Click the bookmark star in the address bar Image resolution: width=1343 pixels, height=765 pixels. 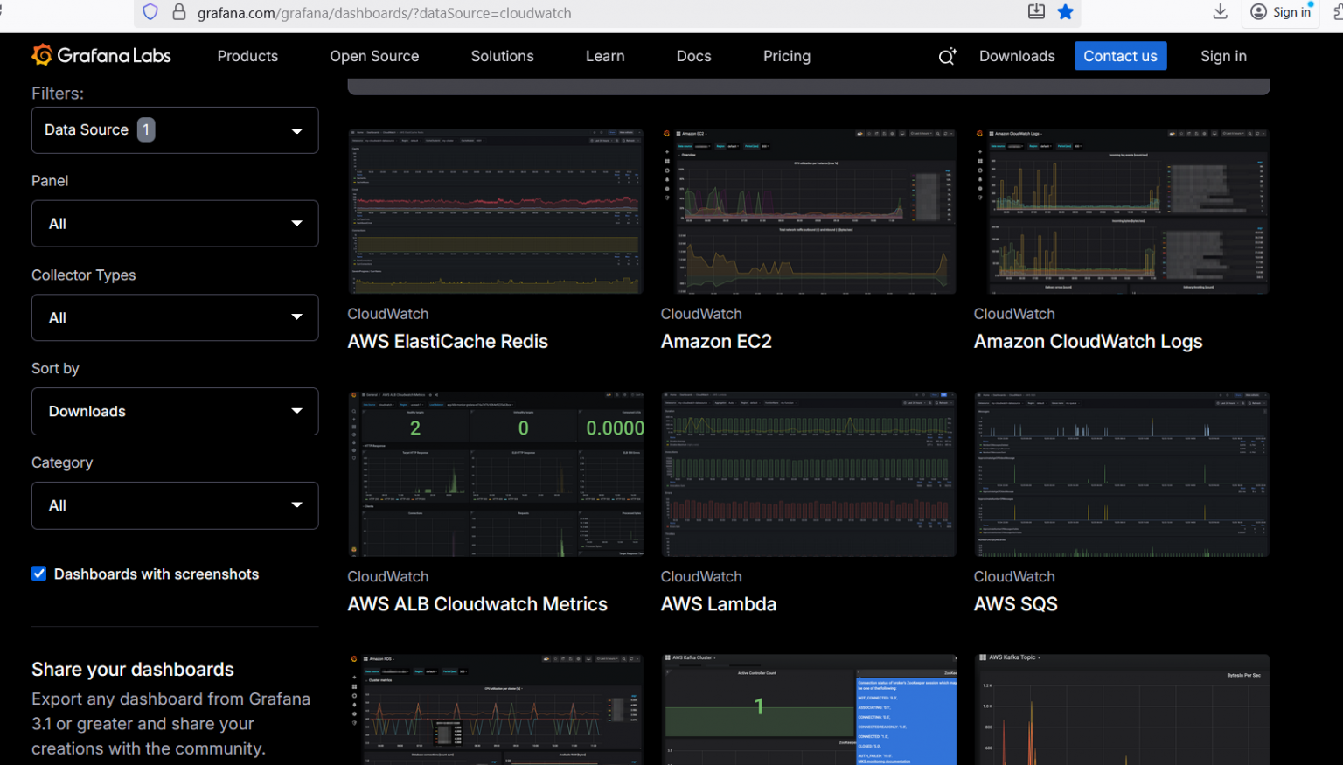pyautogui.click(x=1065, y=12)
